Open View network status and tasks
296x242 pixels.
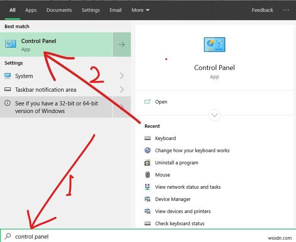coord(188,187)
